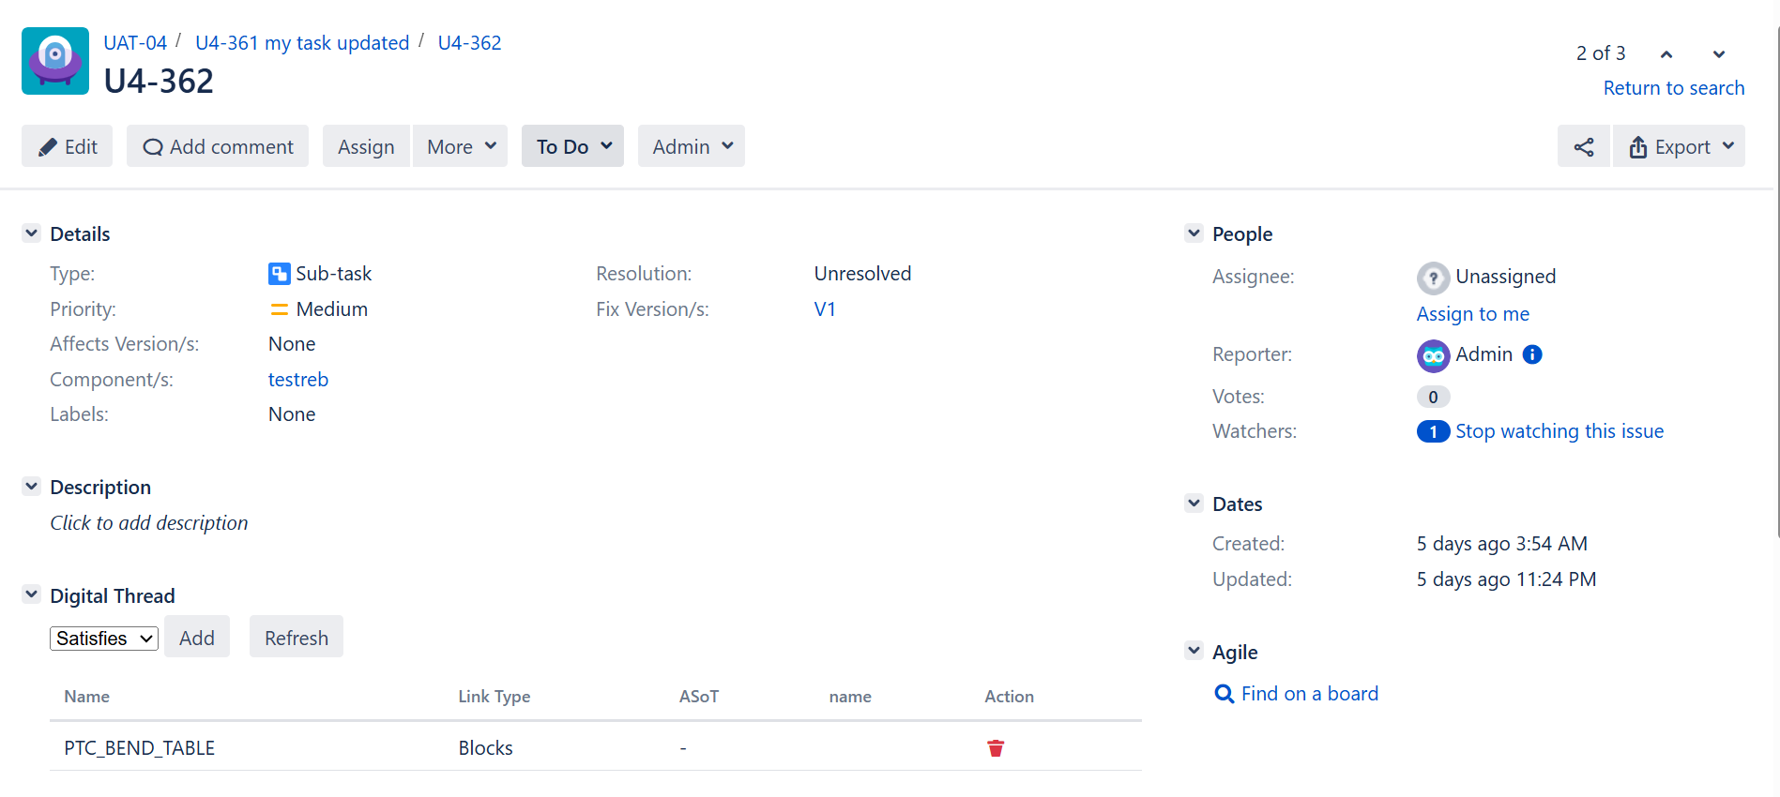Collapse the People section
The width and height of the screenshot is (1780, 797).
(x=1194, y=233)
